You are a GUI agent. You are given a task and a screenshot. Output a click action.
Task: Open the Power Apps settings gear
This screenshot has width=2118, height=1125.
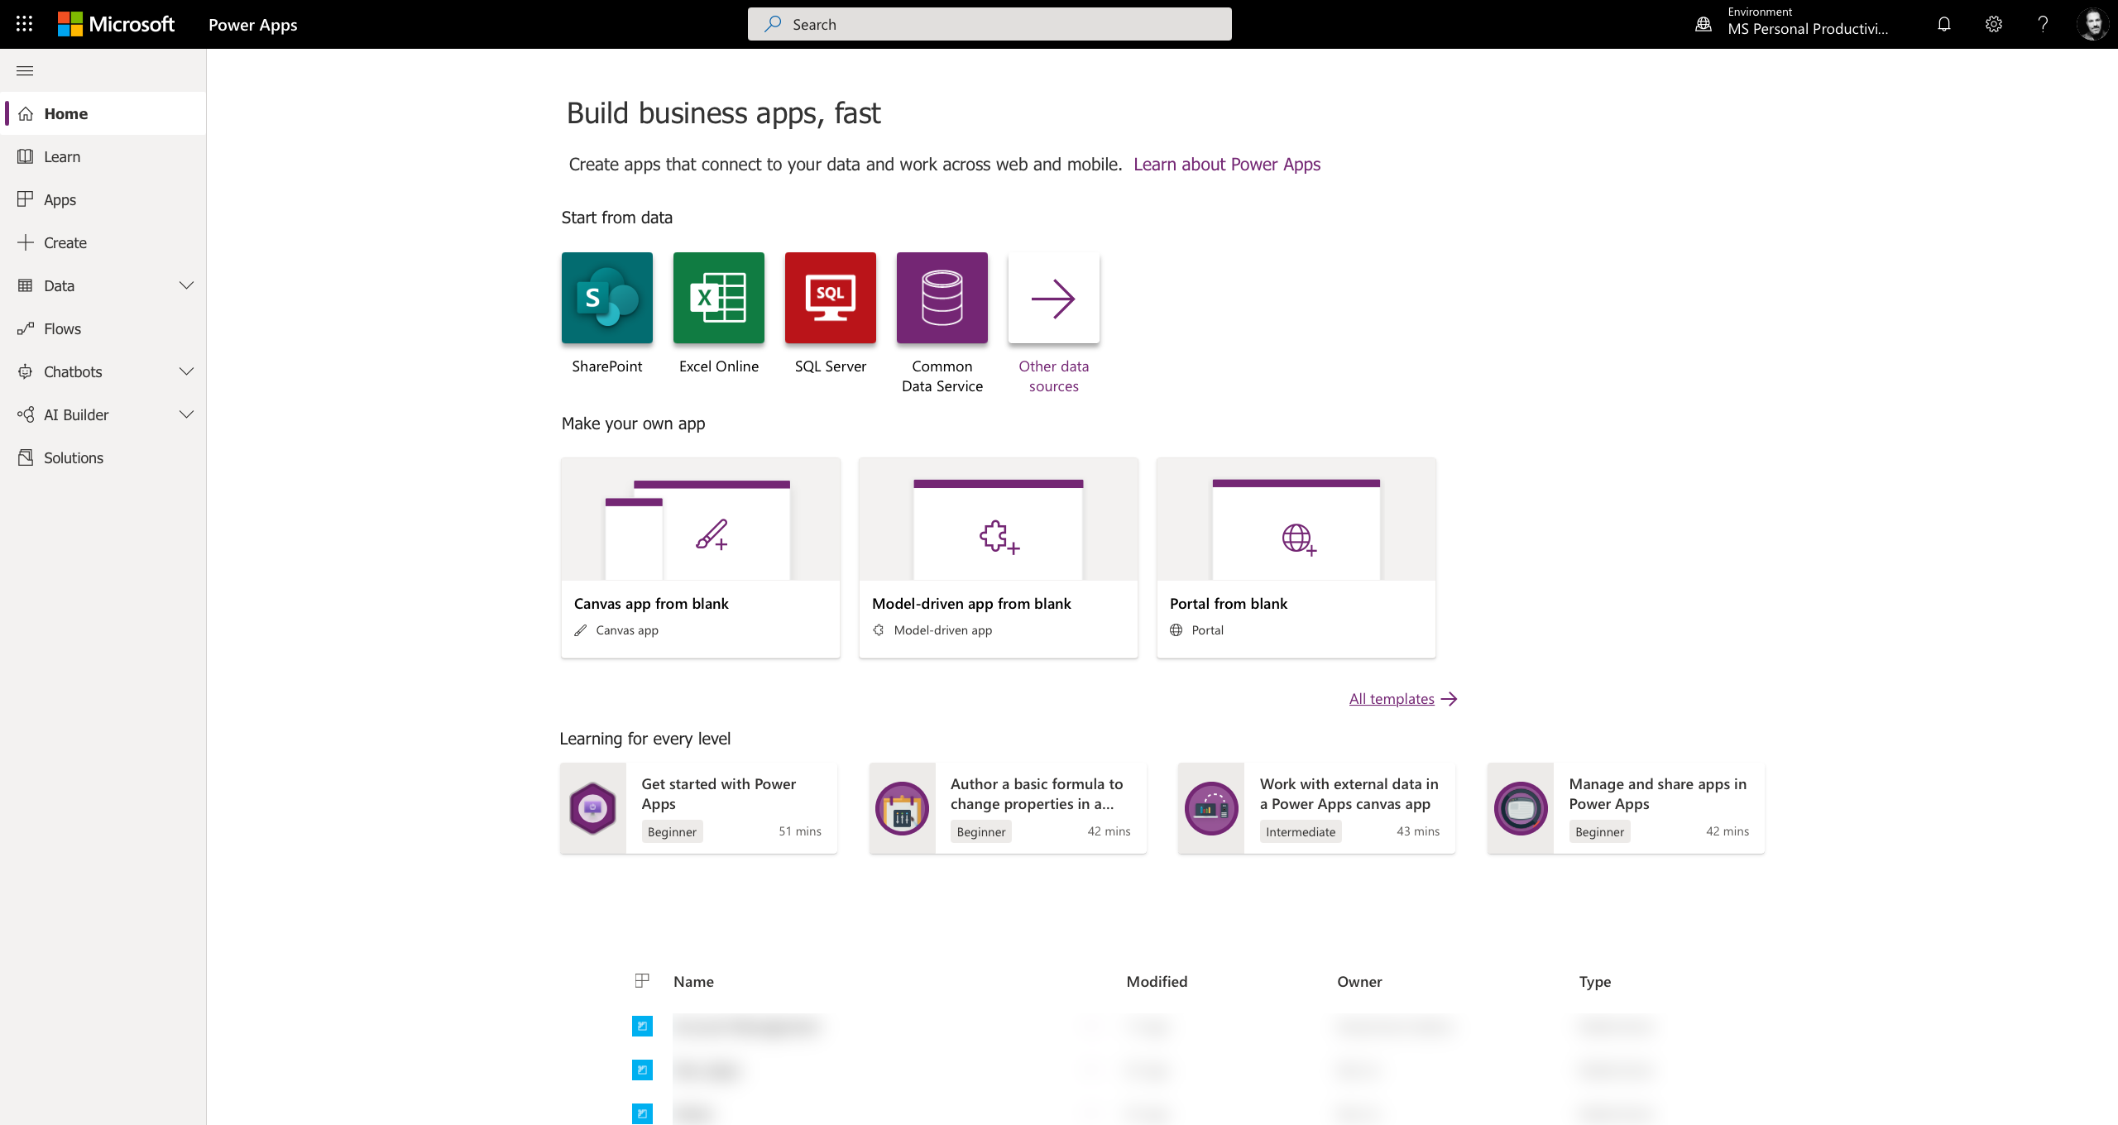tap(1993, 24)
